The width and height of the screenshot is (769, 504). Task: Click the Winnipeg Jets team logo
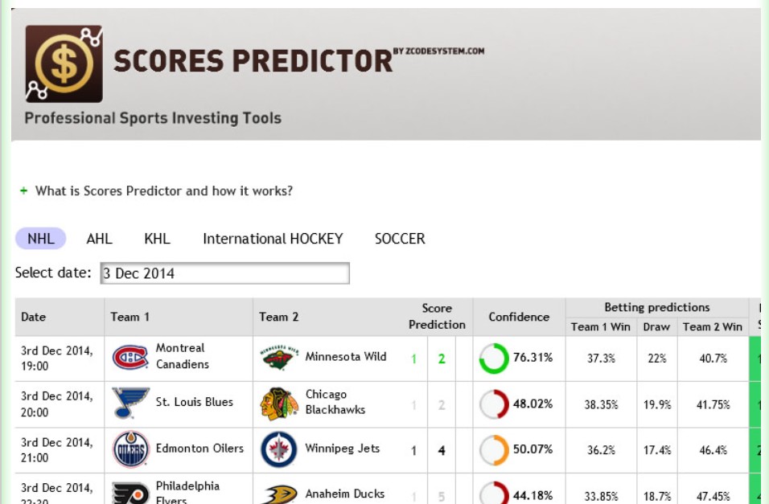click(279, 449)
